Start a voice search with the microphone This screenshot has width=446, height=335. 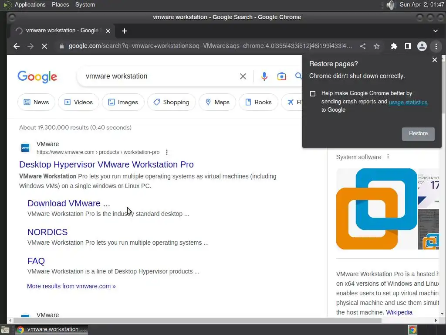[264, 76]
